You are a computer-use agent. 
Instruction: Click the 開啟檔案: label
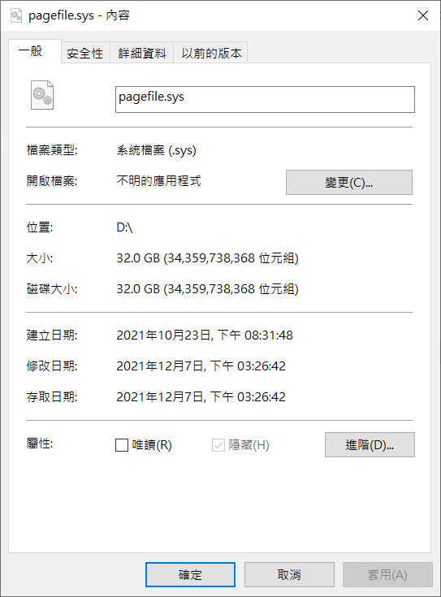pyautogui.click(x=52, y=181)
